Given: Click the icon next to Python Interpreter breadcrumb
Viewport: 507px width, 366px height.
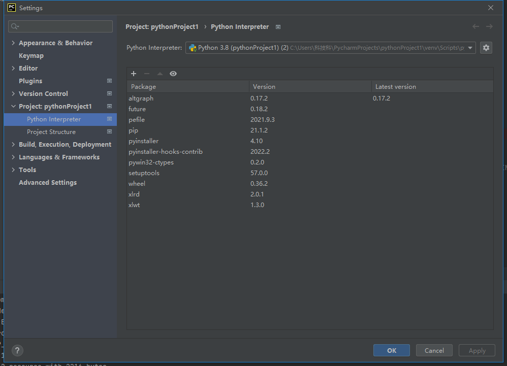Looking at the screenshot, I should (x=278, y=27).
